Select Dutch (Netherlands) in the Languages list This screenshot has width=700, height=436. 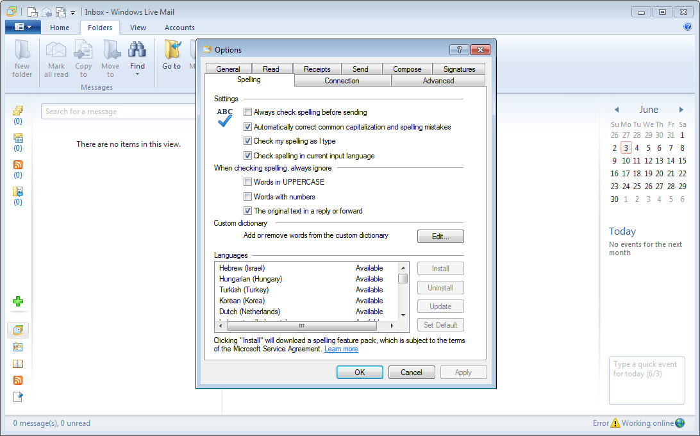tap(249, 312)
